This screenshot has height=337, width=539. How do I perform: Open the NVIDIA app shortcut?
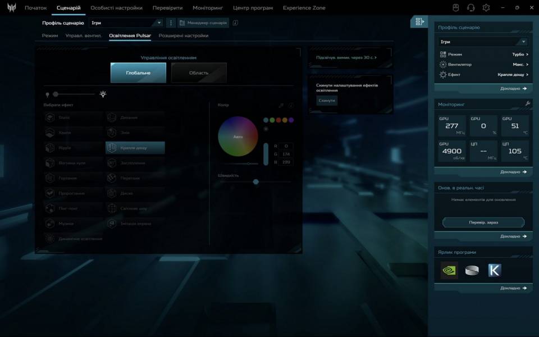click(x=449, y=270)
